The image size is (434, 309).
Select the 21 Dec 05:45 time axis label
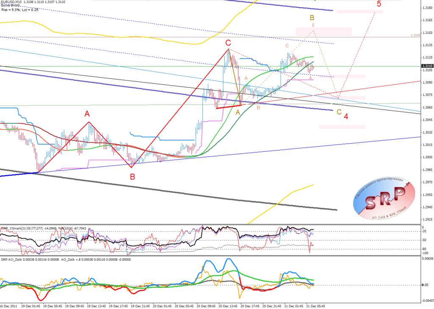click(315, 306)
